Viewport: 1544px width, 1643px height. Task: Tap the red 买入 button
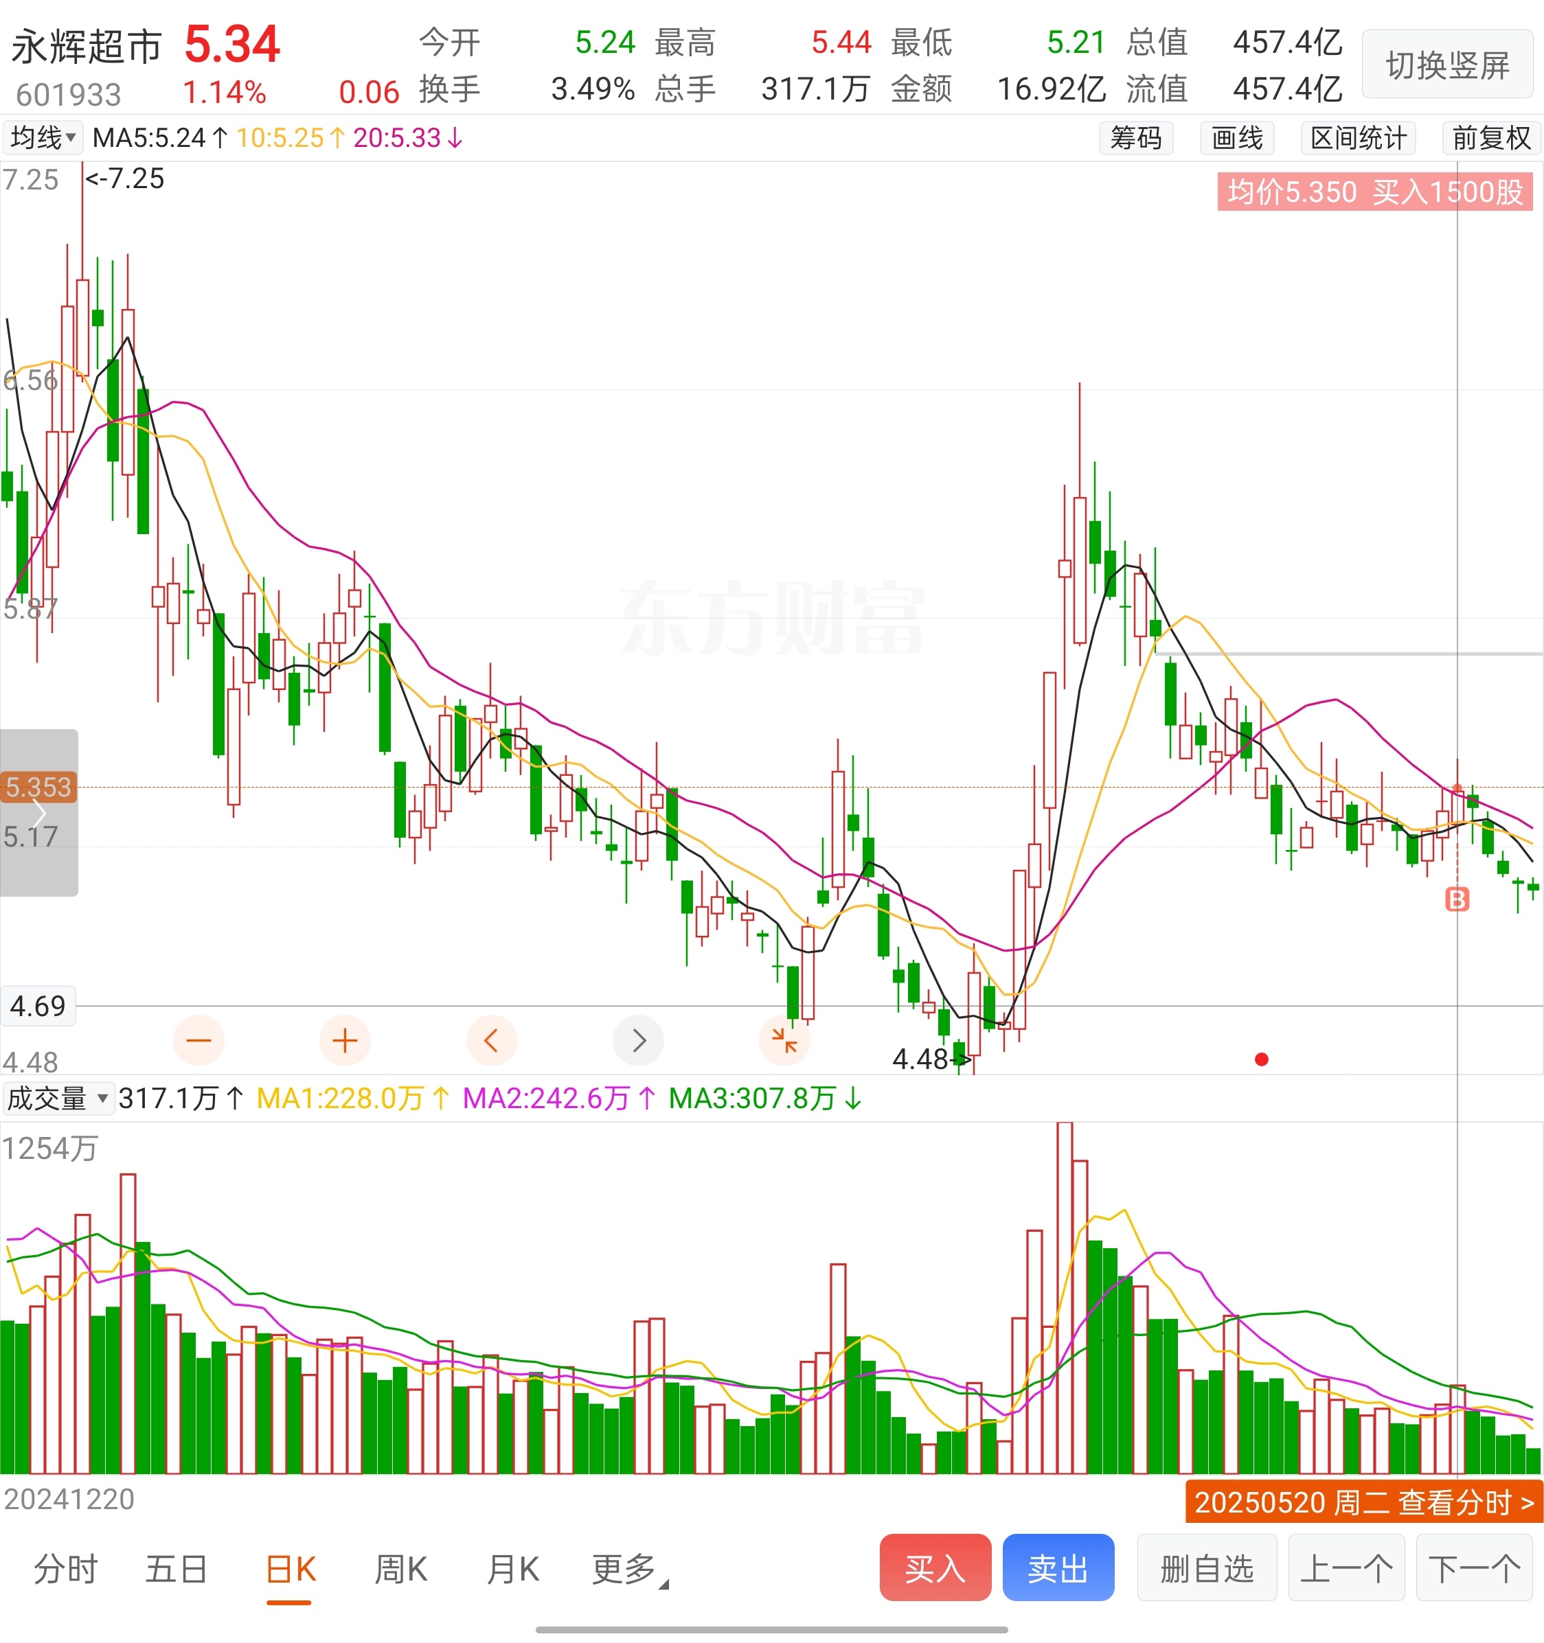click(x=935, y=1567)
